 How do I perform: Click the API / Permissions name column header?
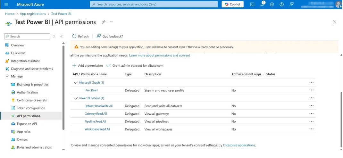pyautogui.click(x=90, y=74)
